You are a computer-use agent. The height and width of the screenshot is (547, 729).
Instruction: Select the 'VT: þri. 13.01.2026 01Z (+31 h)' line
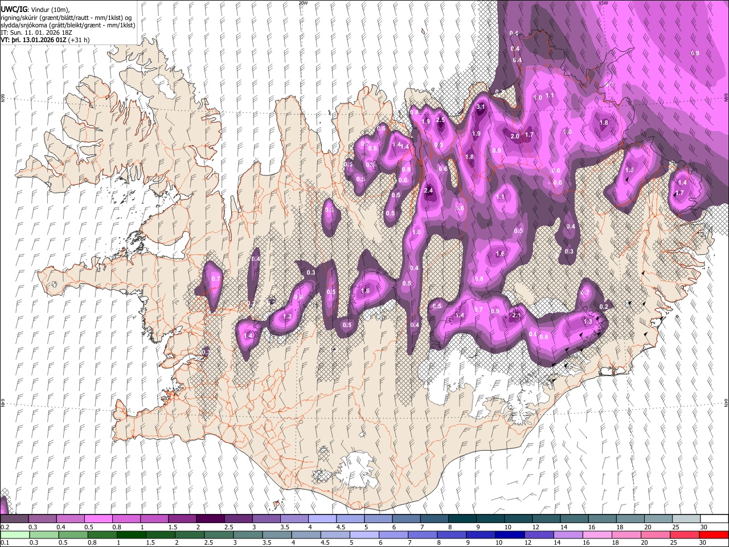point(45,40)
